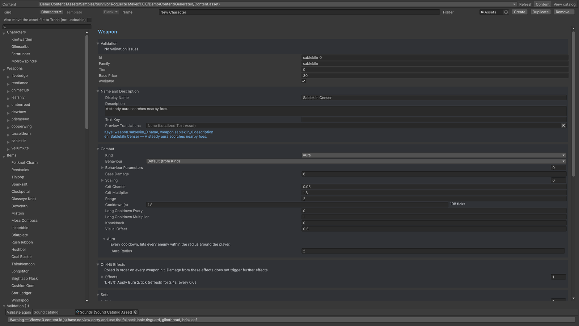Expand the Effects list foldout

coord(102,277)
